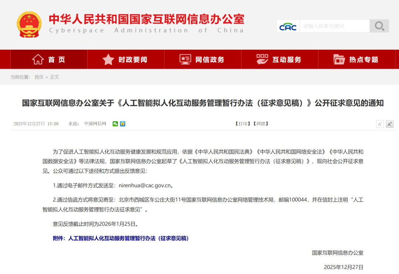The width and height of the screenshot is (399, 274).
Task: Click the monitor icon for 网信政务
Action: 185,59
